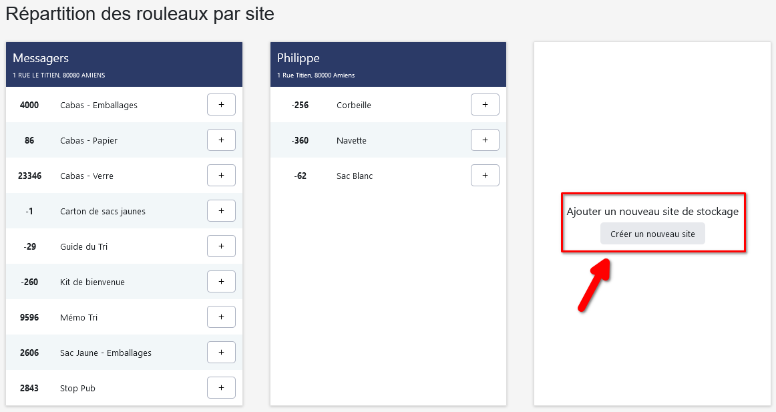The height and width of the screenshot is (412, 776).
Task: Add rolls for Guide du Tri
Action: (221, 246)
